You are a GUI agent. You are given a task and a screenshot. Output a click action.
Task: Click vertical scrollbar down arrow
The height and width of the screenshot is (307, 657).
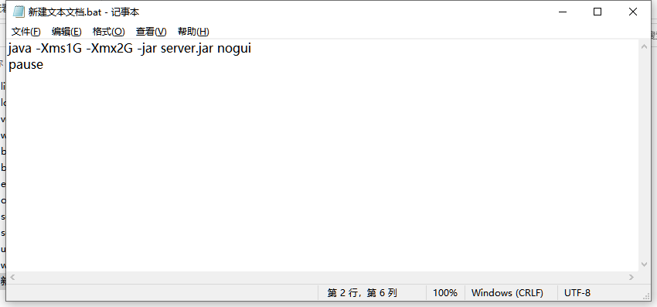[x=645, y=264]
